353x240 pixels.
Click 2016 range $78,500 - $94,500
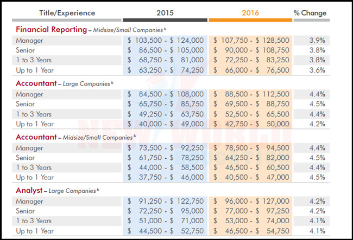coord(251,148)
